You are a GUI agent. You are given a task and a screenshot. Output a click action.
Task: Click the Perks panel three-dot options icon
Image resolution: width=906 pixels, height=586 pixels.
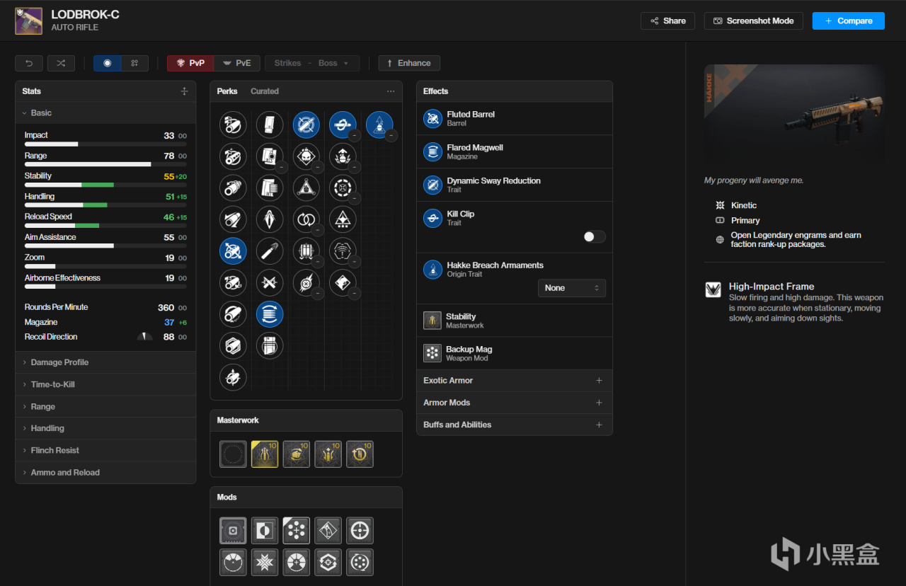(391, 91)
